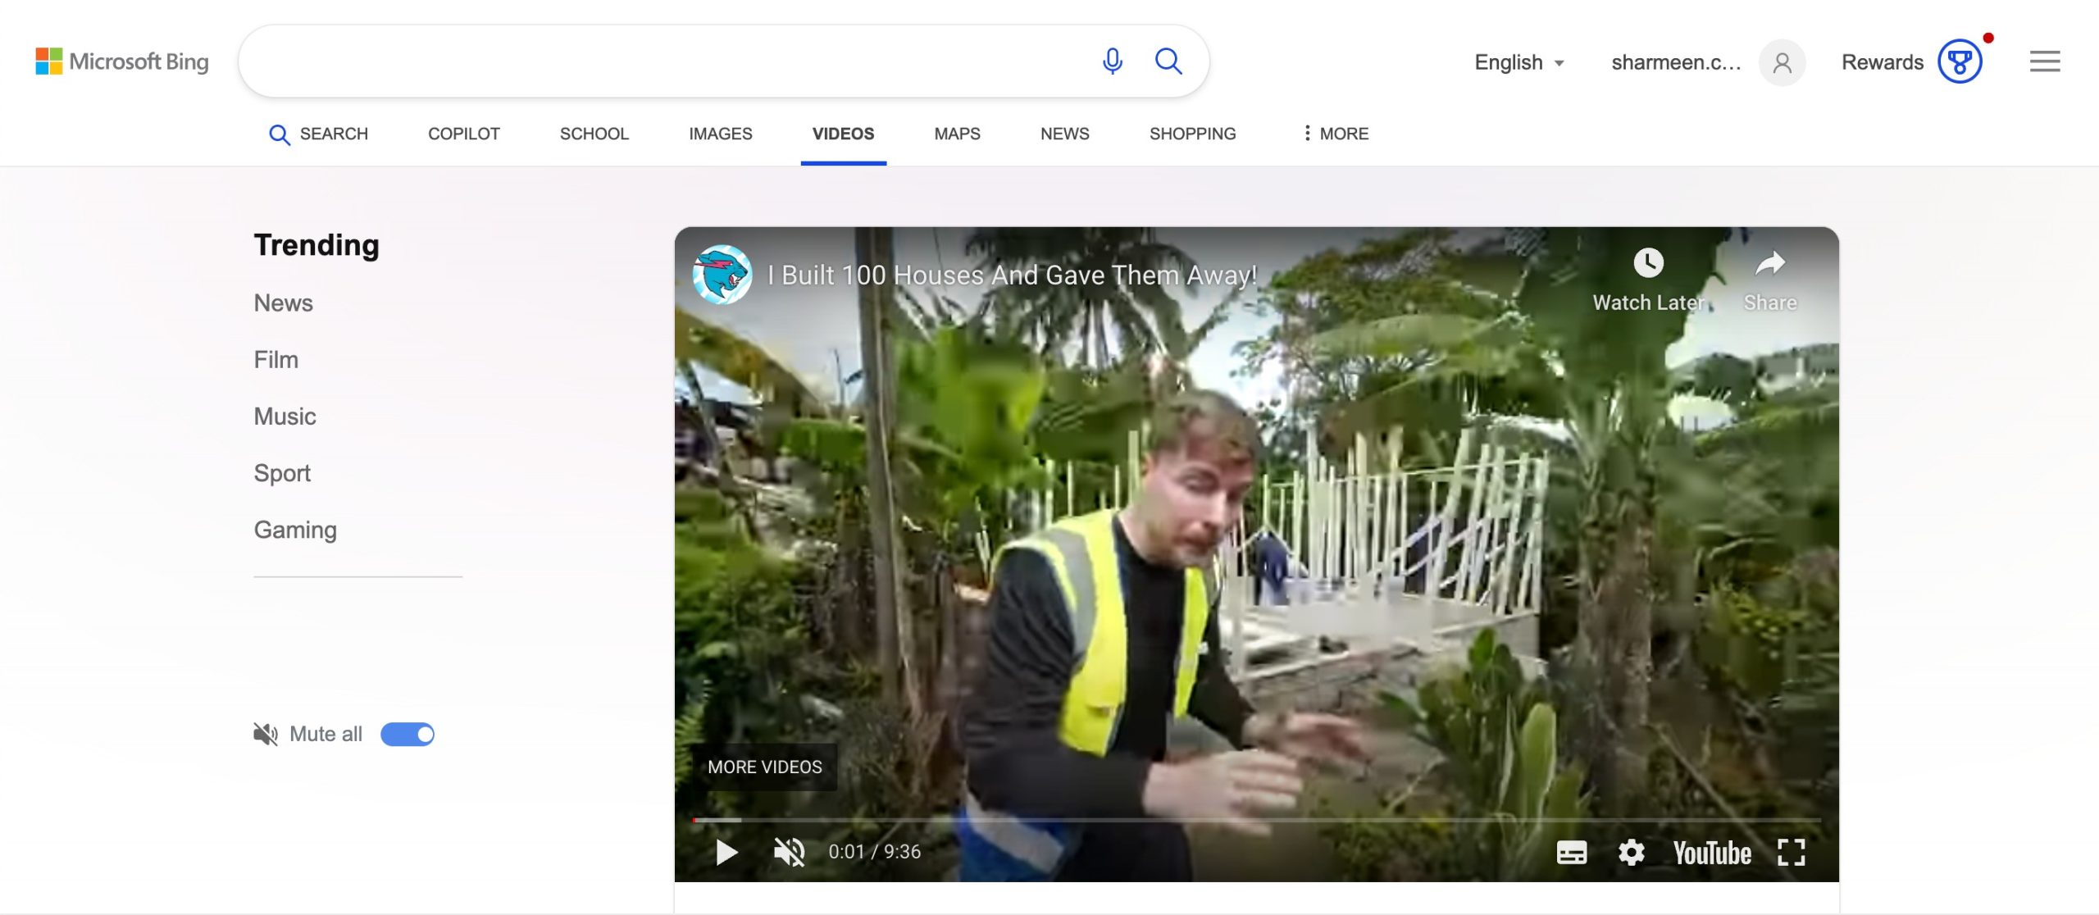Click the MORE VIDEOS overlay button
This screenshot has height=915, width=2099.
click(x=764, y=767)
